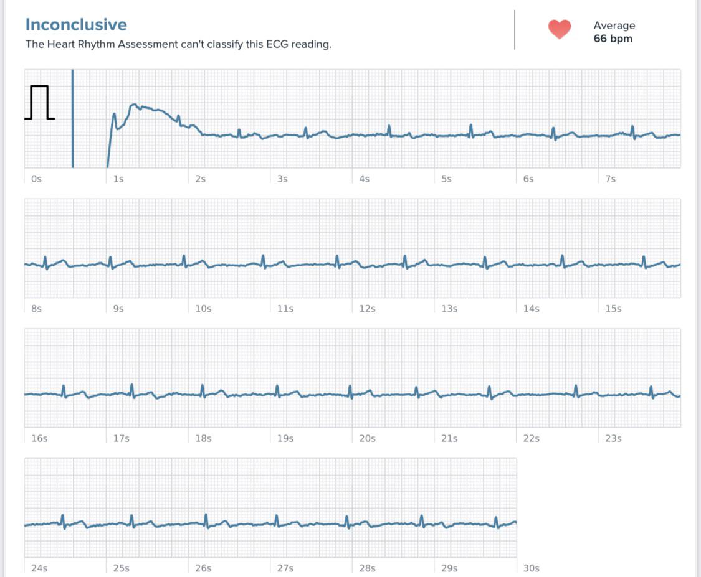Click the 29s time label
Viewport: 701px width, 577px height.
pos(449,568)
